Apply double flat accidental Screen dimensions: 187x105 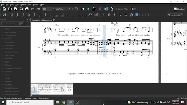[x=126, y=15]
